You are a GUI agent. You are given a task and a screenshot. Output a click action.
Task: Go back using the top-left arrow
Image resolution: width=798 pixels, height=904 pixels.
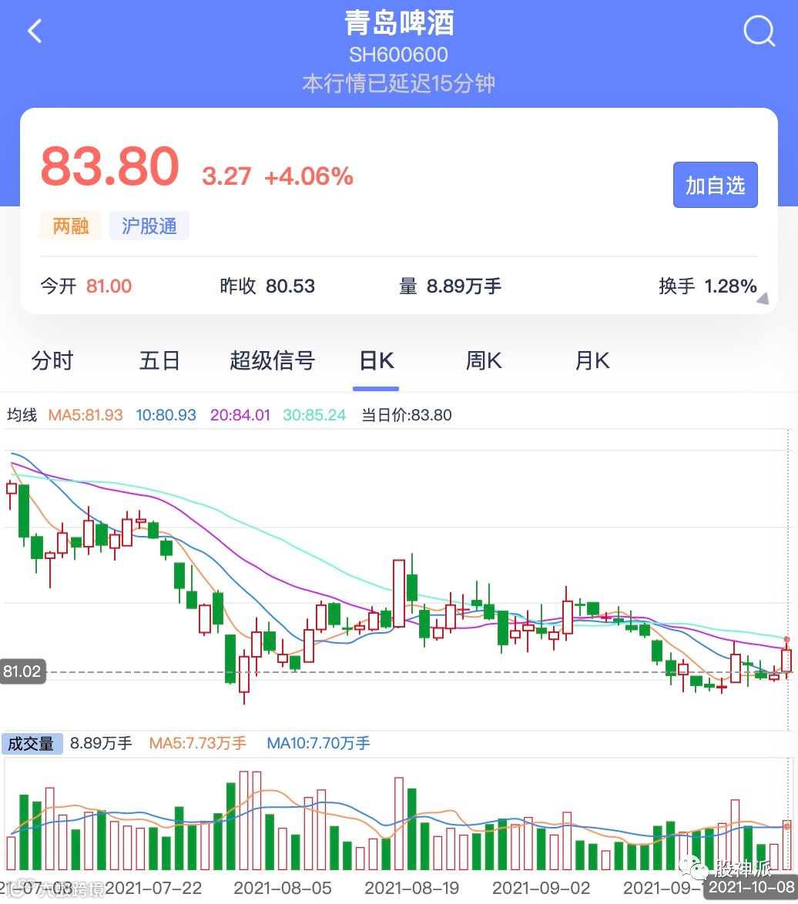[35, 31]
